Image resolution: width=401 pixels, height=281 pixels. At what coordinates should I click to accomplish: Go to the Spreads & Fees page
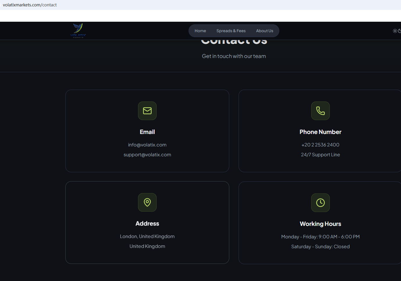[x=231, y=31]
